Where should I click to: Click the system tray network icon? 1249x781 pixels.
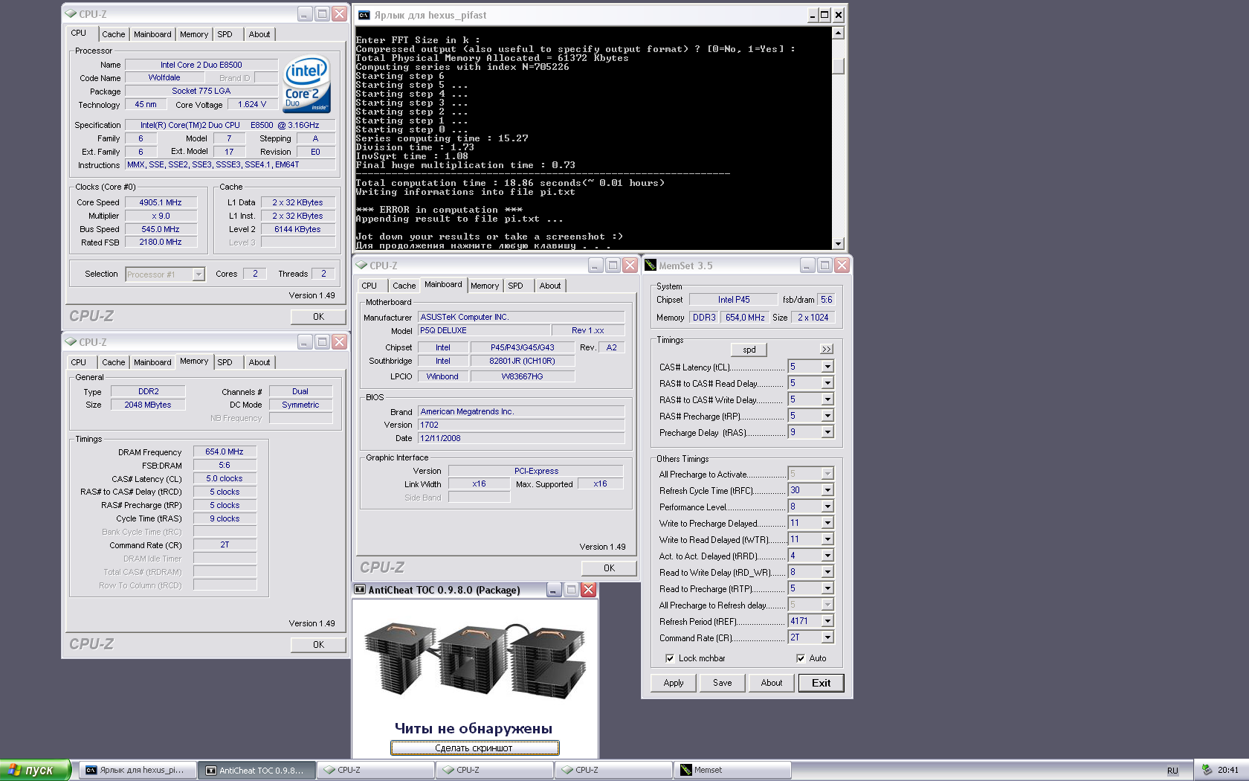coord(1207,770)
